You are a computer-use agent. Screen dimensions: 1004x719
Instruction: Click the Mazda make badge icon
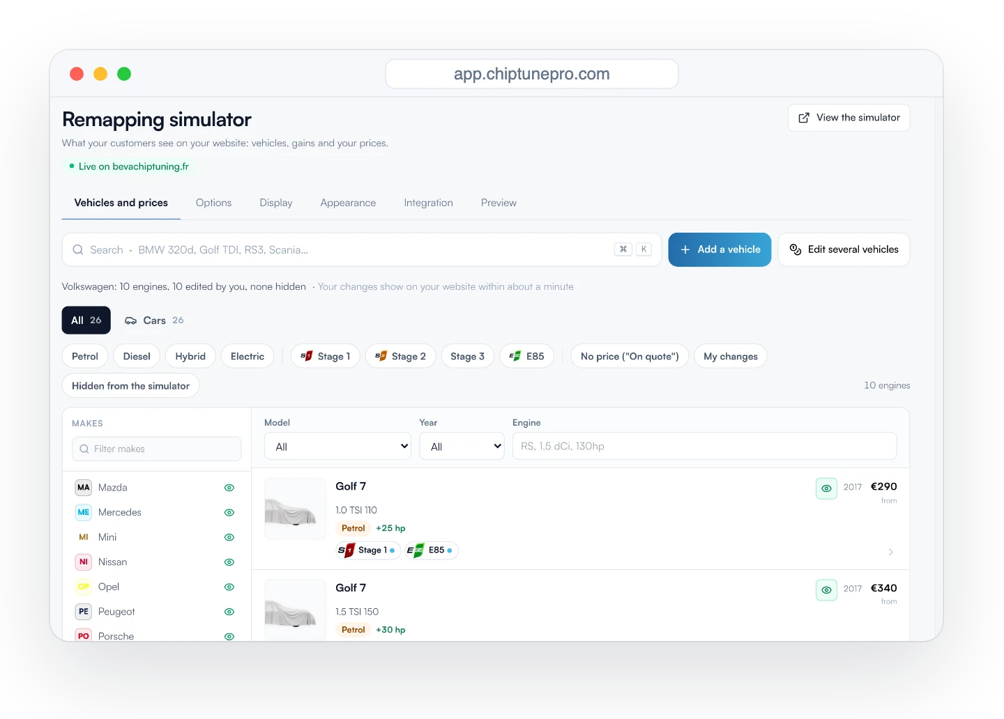(x=84, y=488)
